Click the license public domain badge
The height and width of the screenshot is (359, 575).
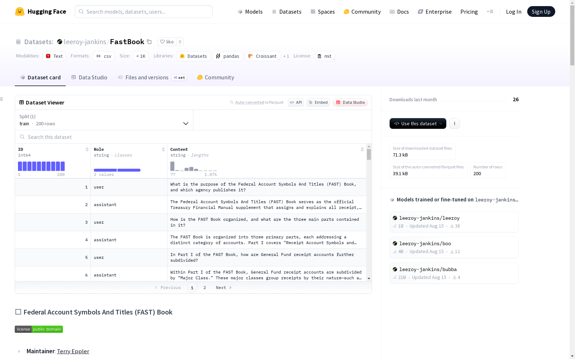[39, 329]
